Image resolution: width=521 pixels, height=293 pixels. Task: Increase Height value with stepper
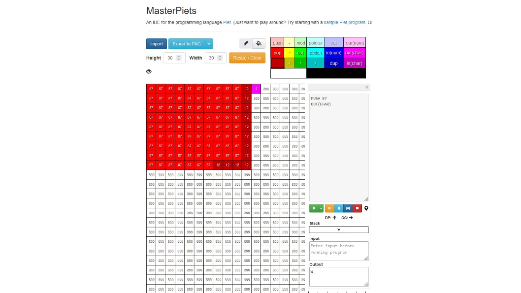[x=179, y=56]
